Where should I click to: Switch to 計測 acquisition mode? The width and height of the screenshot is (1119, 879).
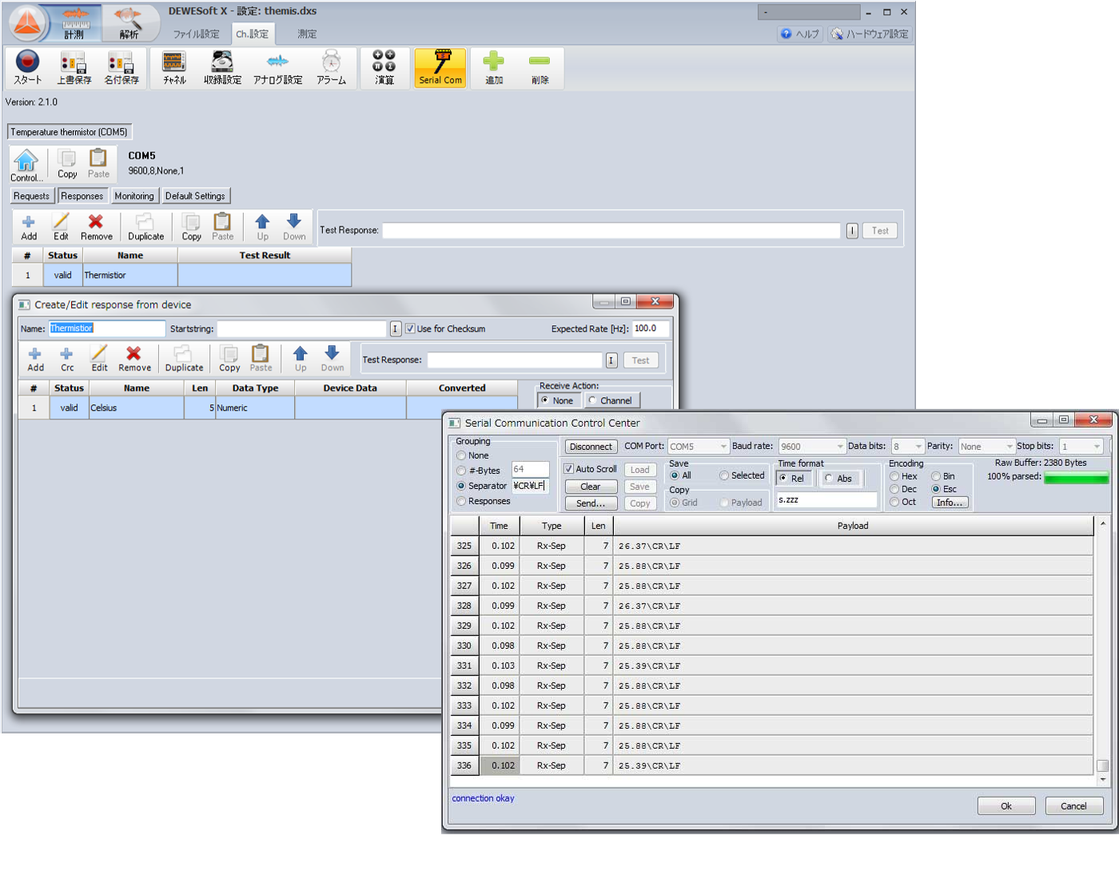[x=74, y=23]
